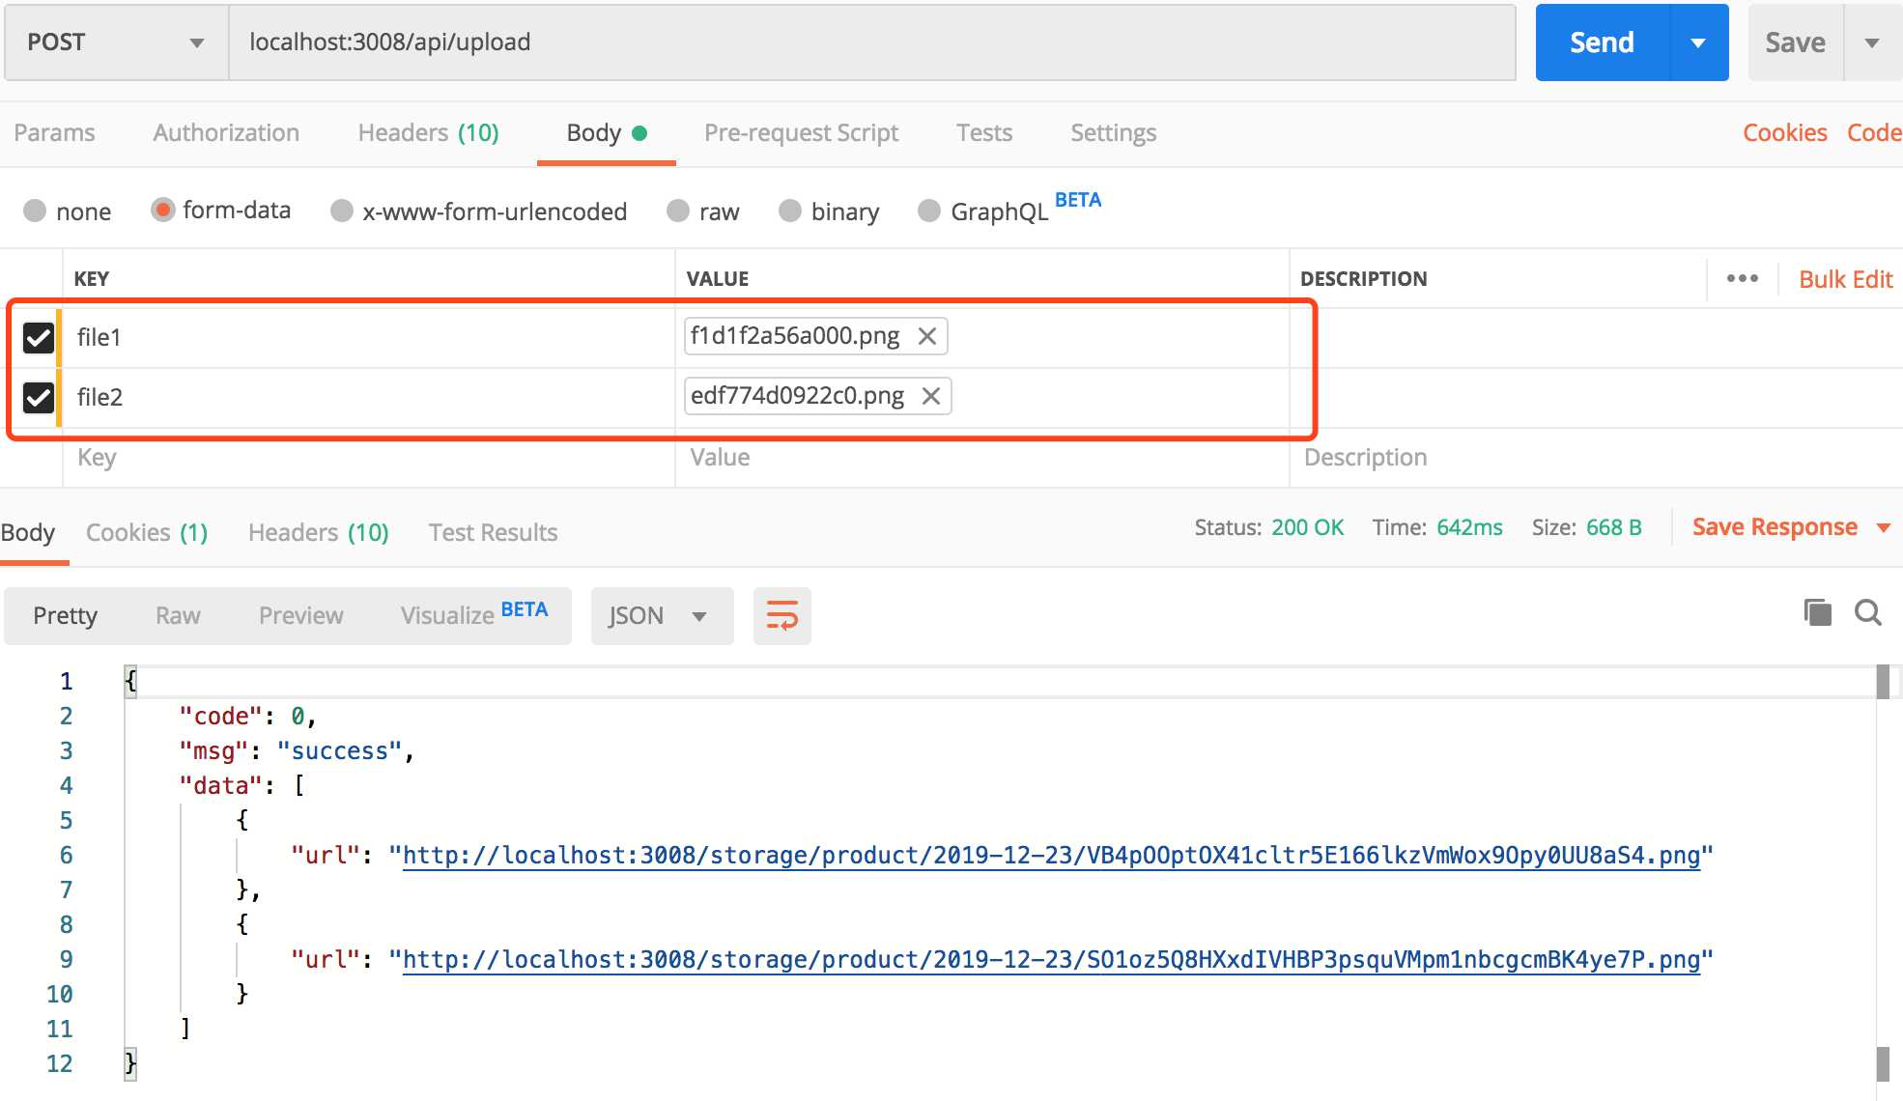Uncheck the file2 row checkbox
This screenshot has width=1903, height=1101.
(x=39, y=397)
